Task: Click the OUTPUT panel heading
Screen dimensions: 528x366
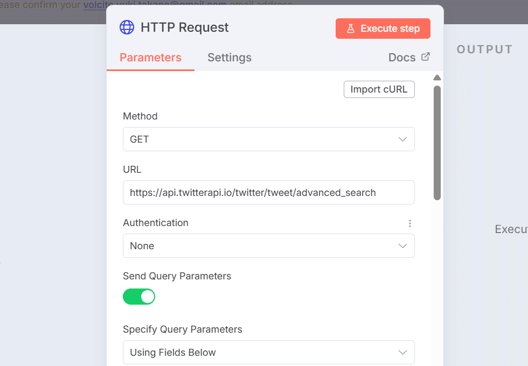Action: [x=484, y=50]
